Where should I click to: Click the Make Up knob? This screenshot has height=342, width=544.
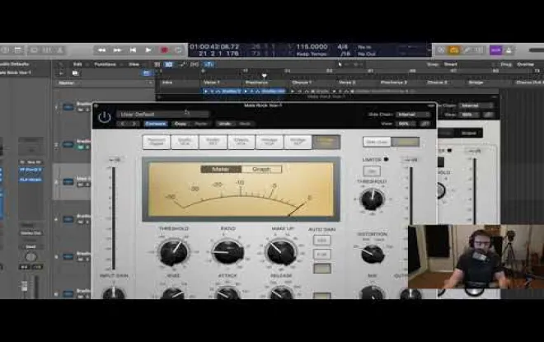(281, 252)
